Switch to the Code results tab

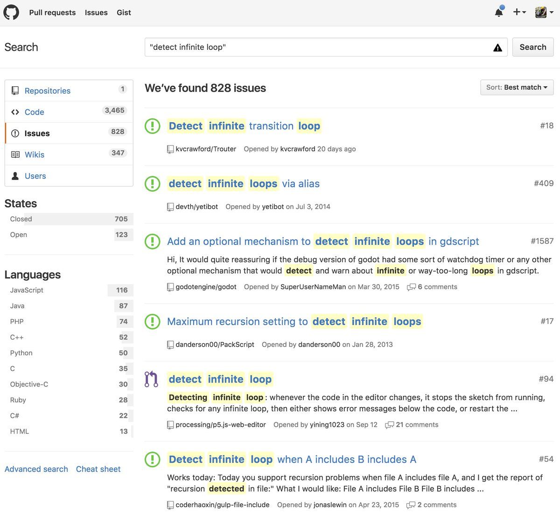(x=35, y=112)
